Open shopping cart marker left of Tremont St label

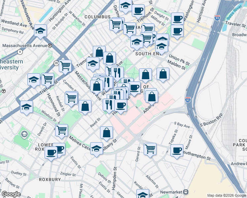[x=65, y=66]
